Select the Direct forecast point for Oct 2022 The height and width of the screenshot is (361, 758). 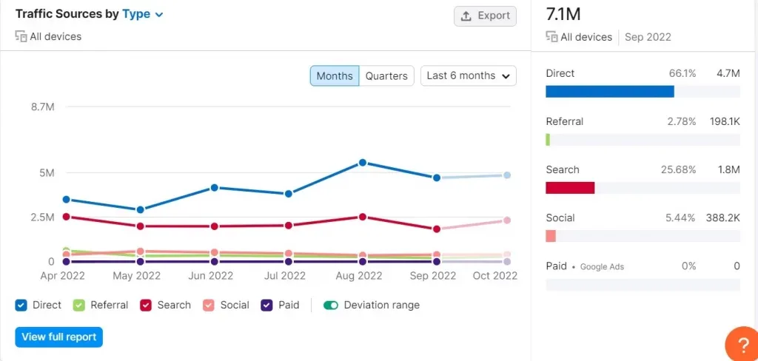pyautogui.click(x=507, y=175)
